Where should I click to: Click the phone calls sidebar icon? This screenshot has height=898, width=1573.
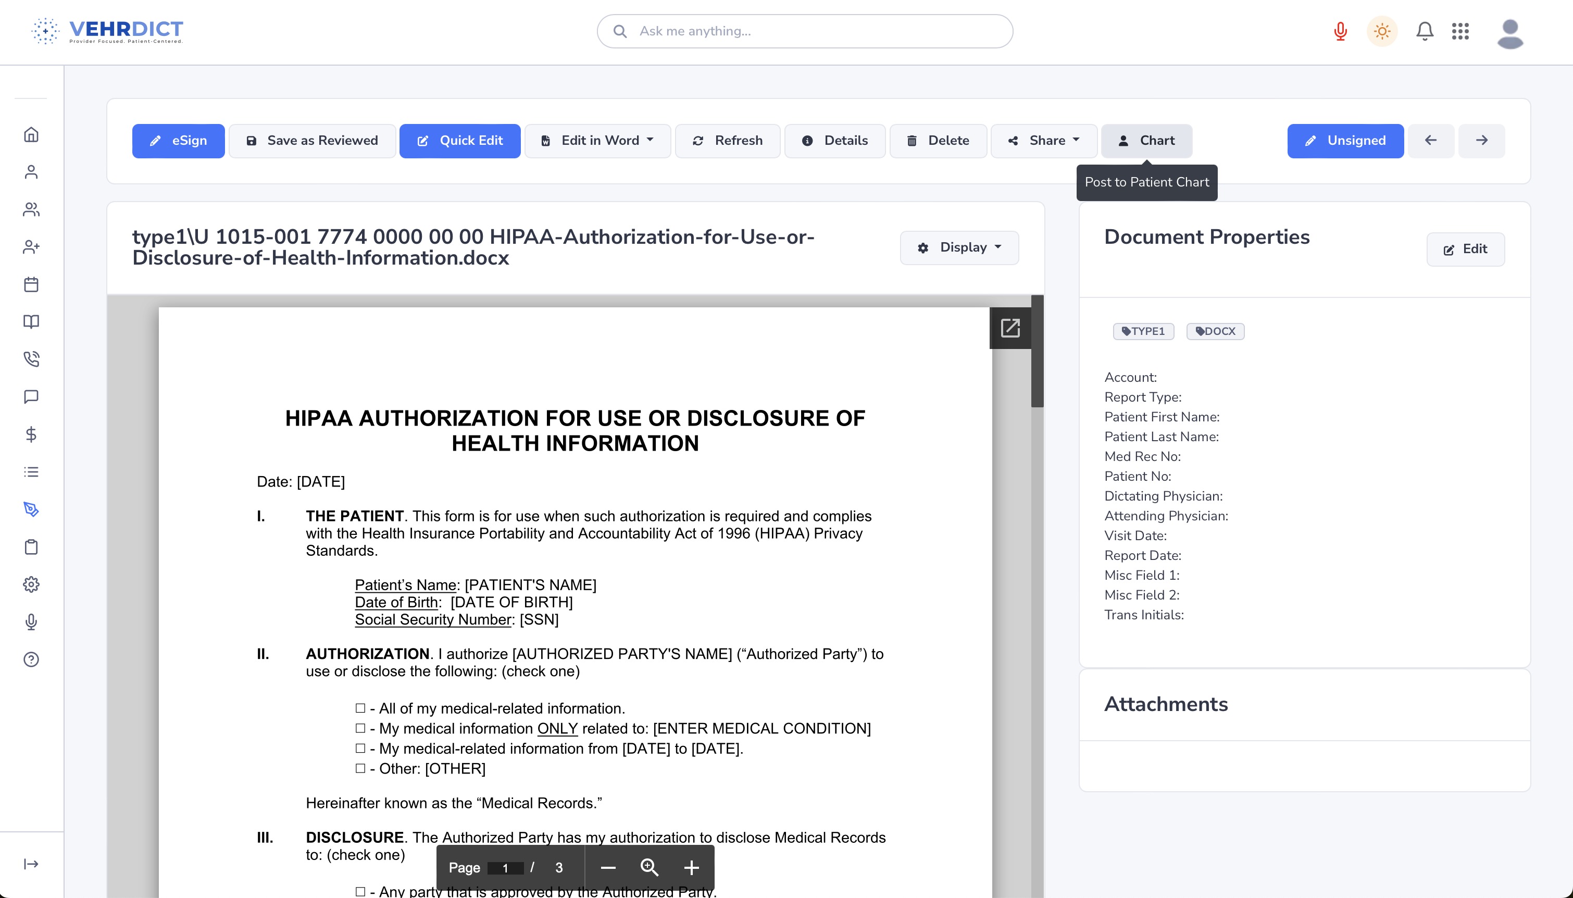point(31,359)
